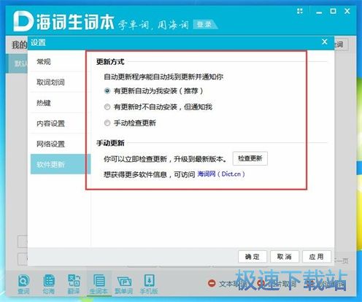Open the 飘单词 floating words icon
The image size is (362, 302).
point(124,284)
